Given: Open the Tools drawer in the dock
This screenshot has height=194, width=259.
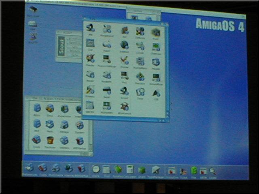Looking at the screenshot, I should point(42,167).
